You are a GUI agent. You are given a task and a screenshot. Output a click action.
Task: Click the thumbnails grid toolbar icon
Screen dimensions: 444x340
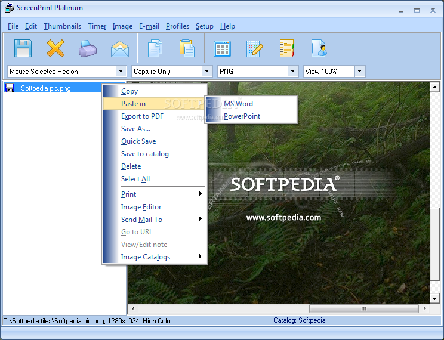tap(222, 49)
